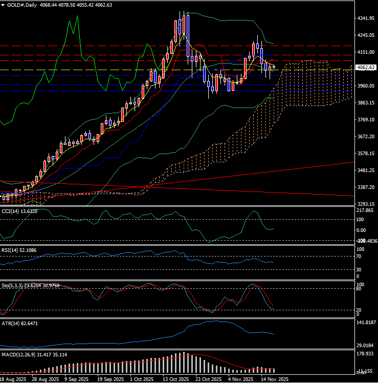The height and width of the screenshot is (383, 378).
Task: Click the 1 Oct 2025 date label
Action: click(142, 379)
